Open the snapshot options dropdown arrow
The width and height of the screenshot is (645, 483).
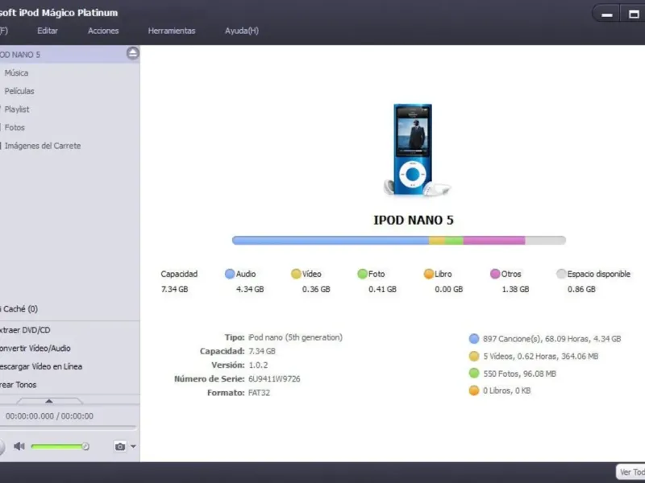(x=133, y=446)
